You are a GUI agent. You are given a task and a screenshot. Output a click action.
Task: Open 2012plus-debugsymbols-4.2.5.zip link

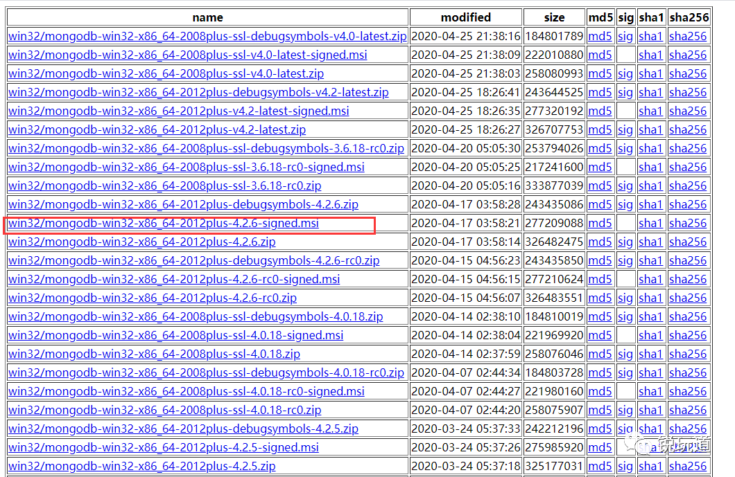point(183,429)
